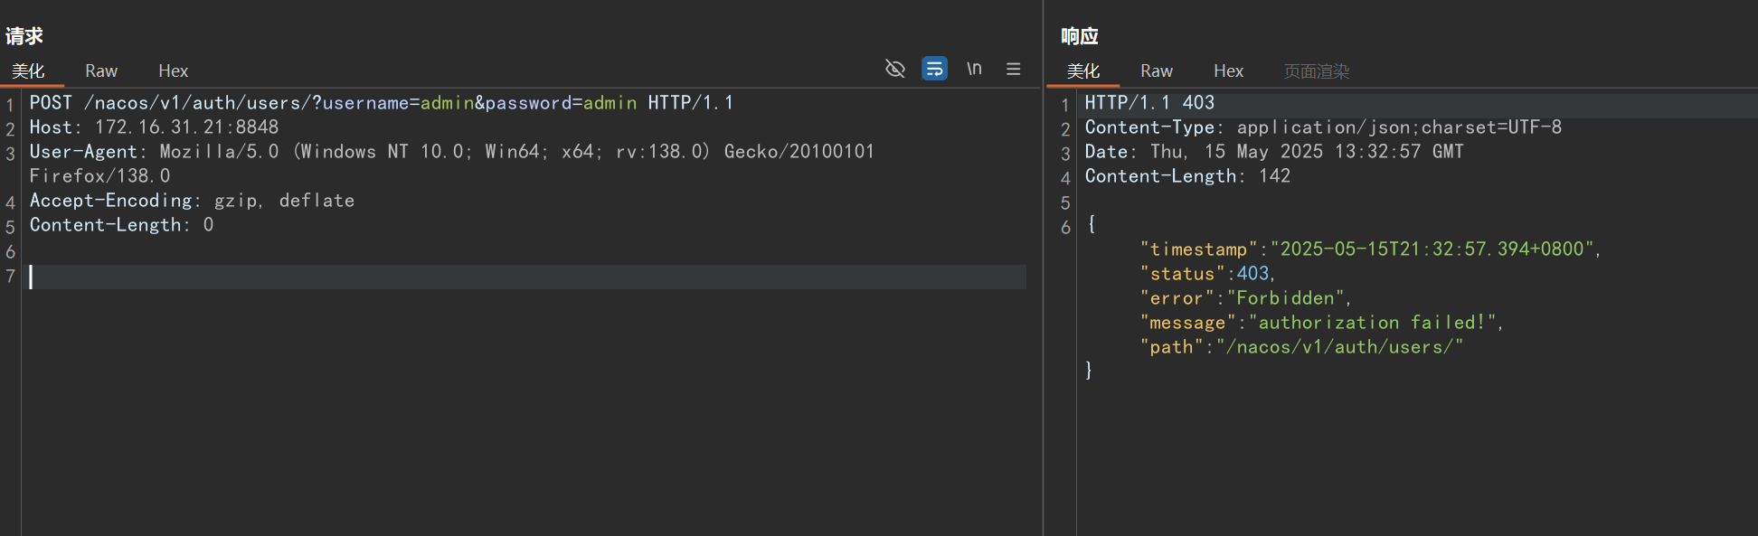Switch to the request 美化 tab

tap(28, 71)
